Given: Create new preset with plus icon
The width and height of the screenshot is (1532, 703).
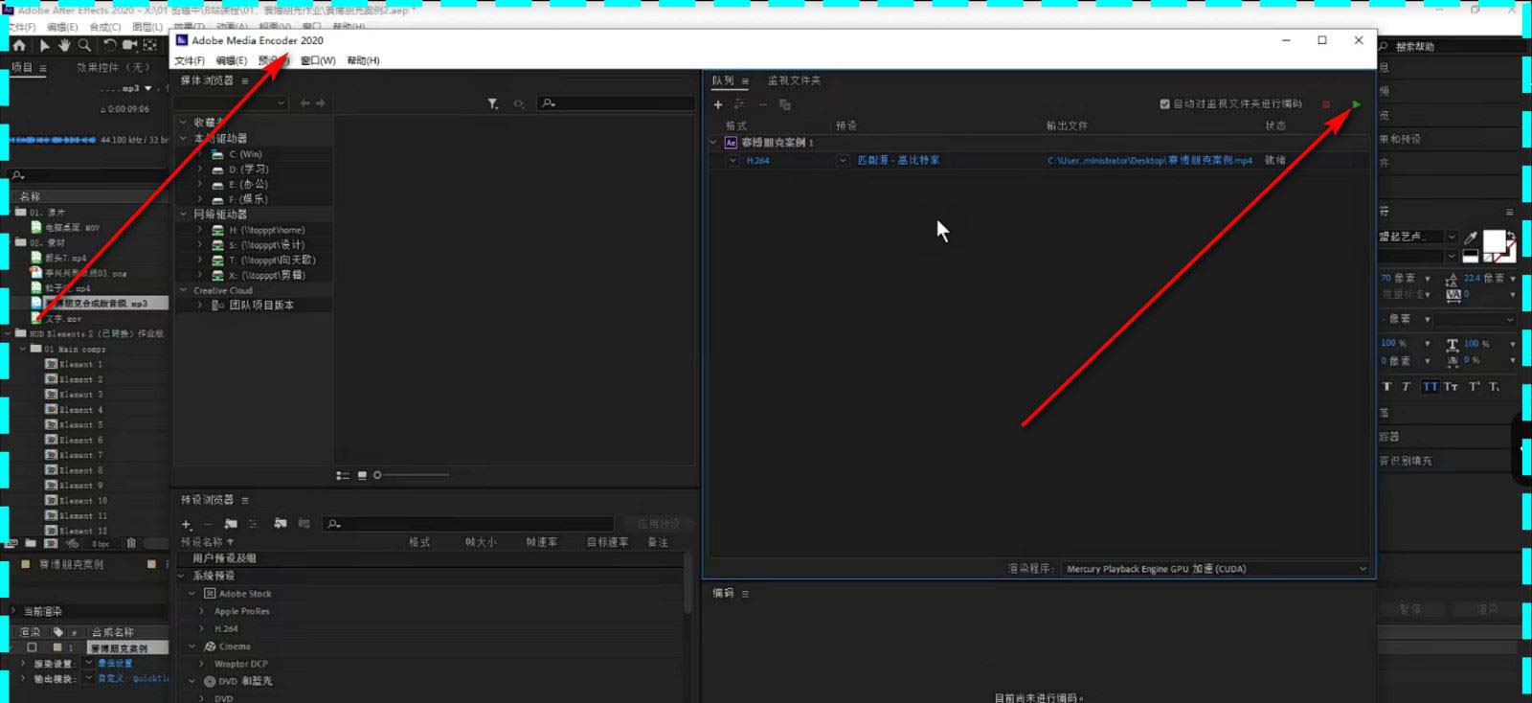Looking at the screenshot, I should [x=187, y=524].
